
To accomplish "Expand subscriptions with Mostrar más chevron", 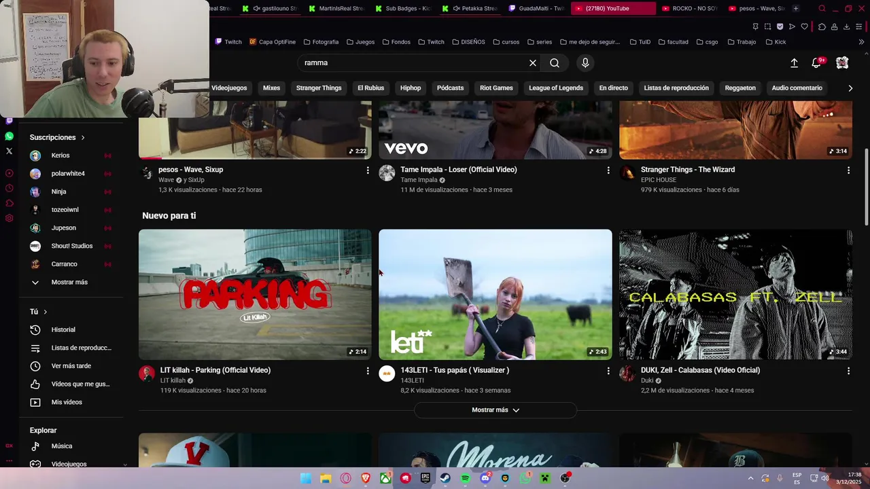I will click(35, 283).
